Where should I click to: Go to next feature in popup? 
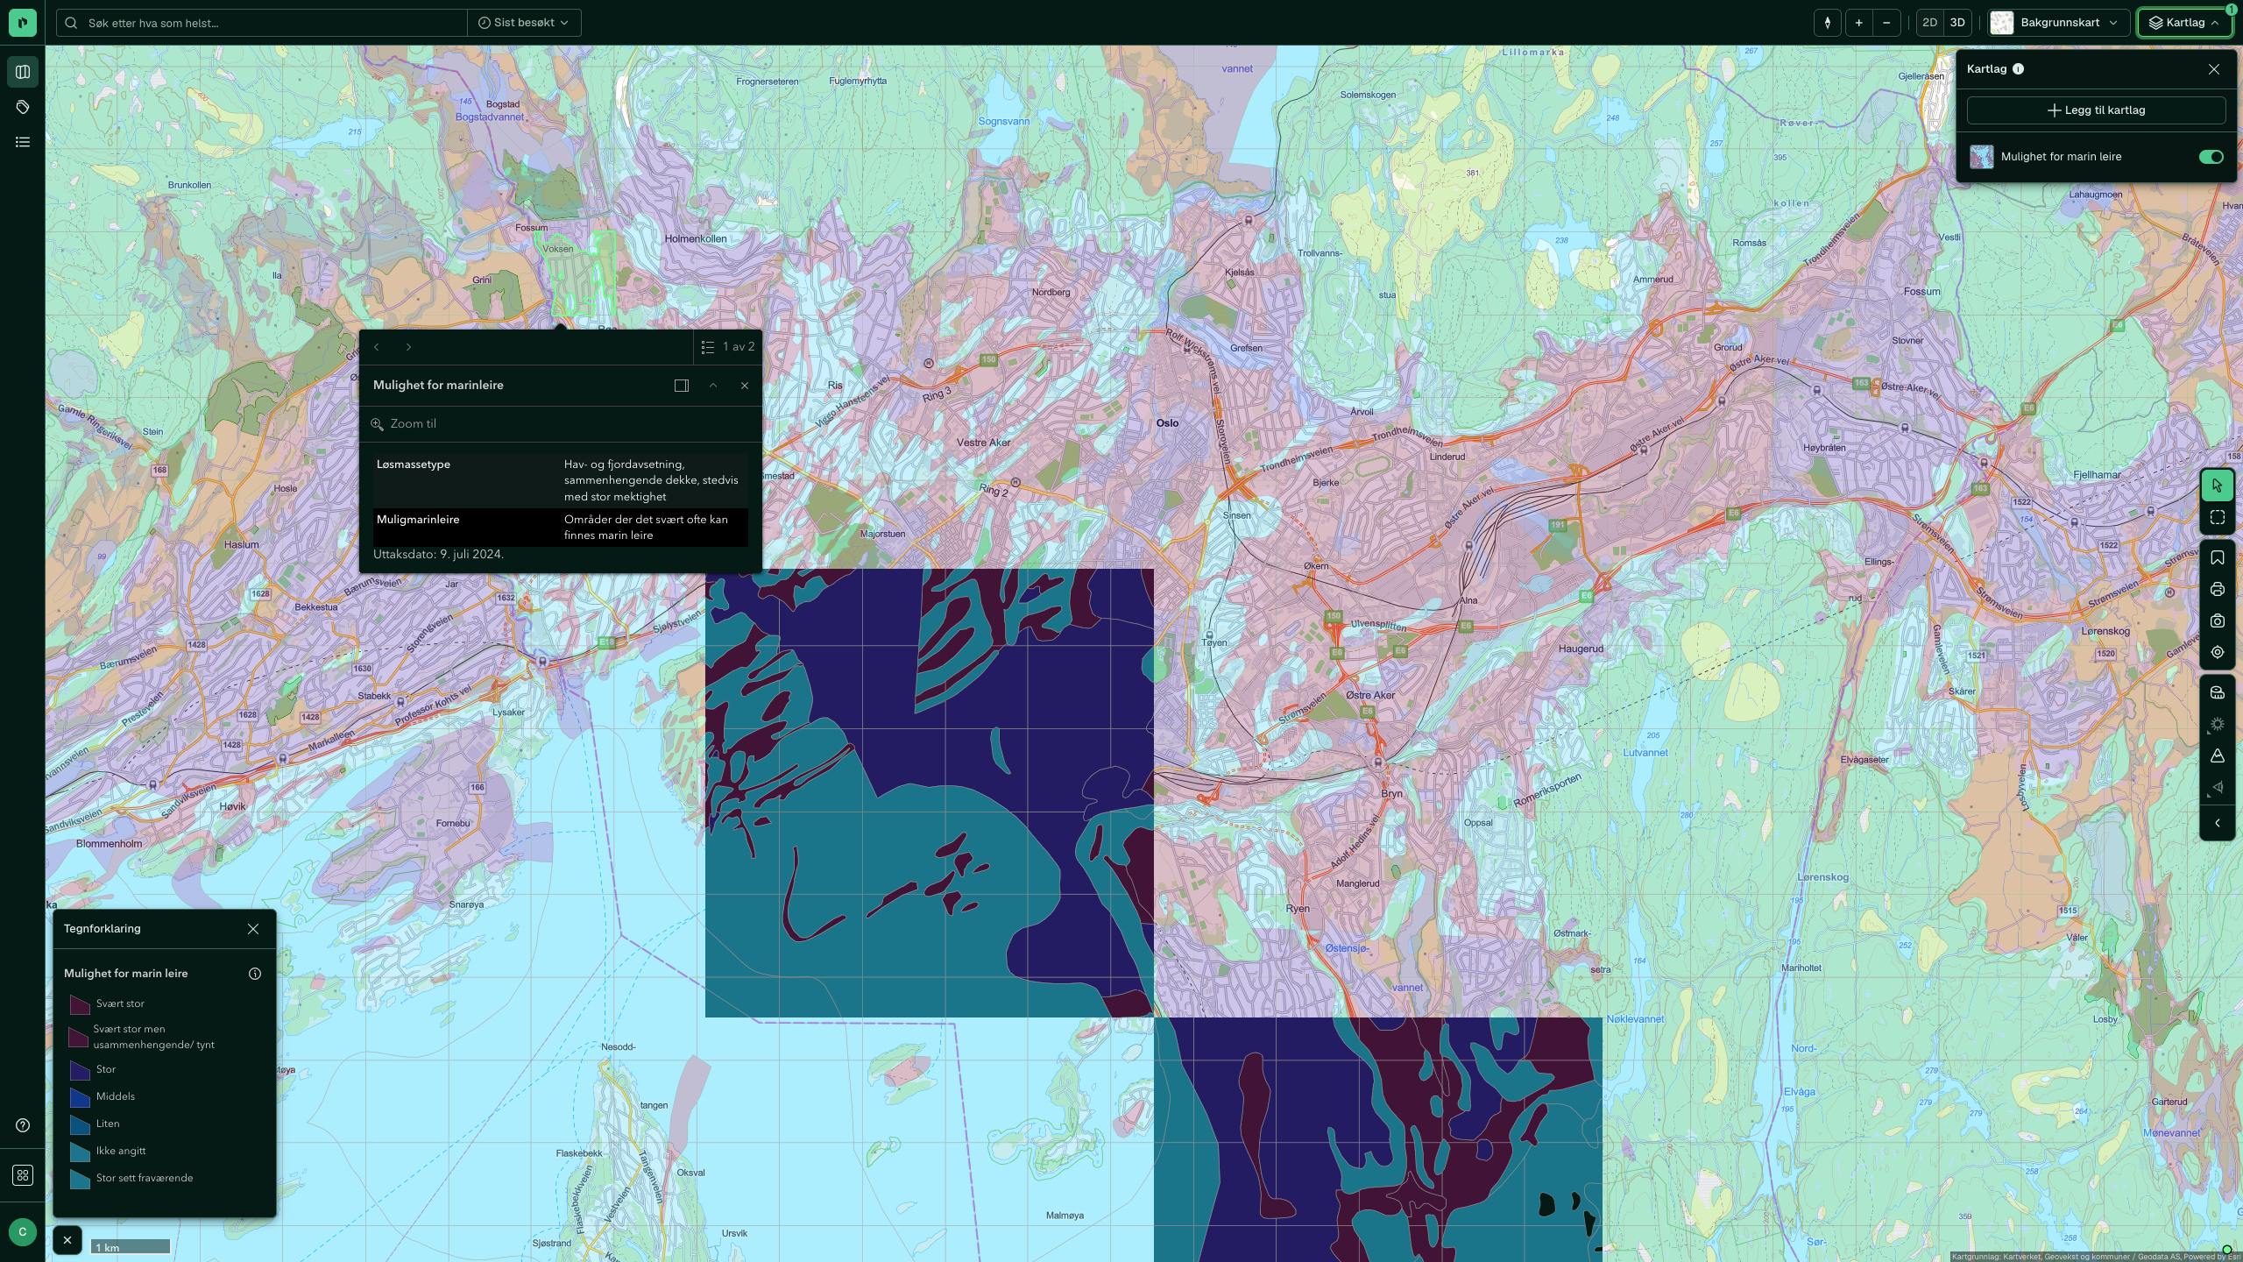point(408,347)
